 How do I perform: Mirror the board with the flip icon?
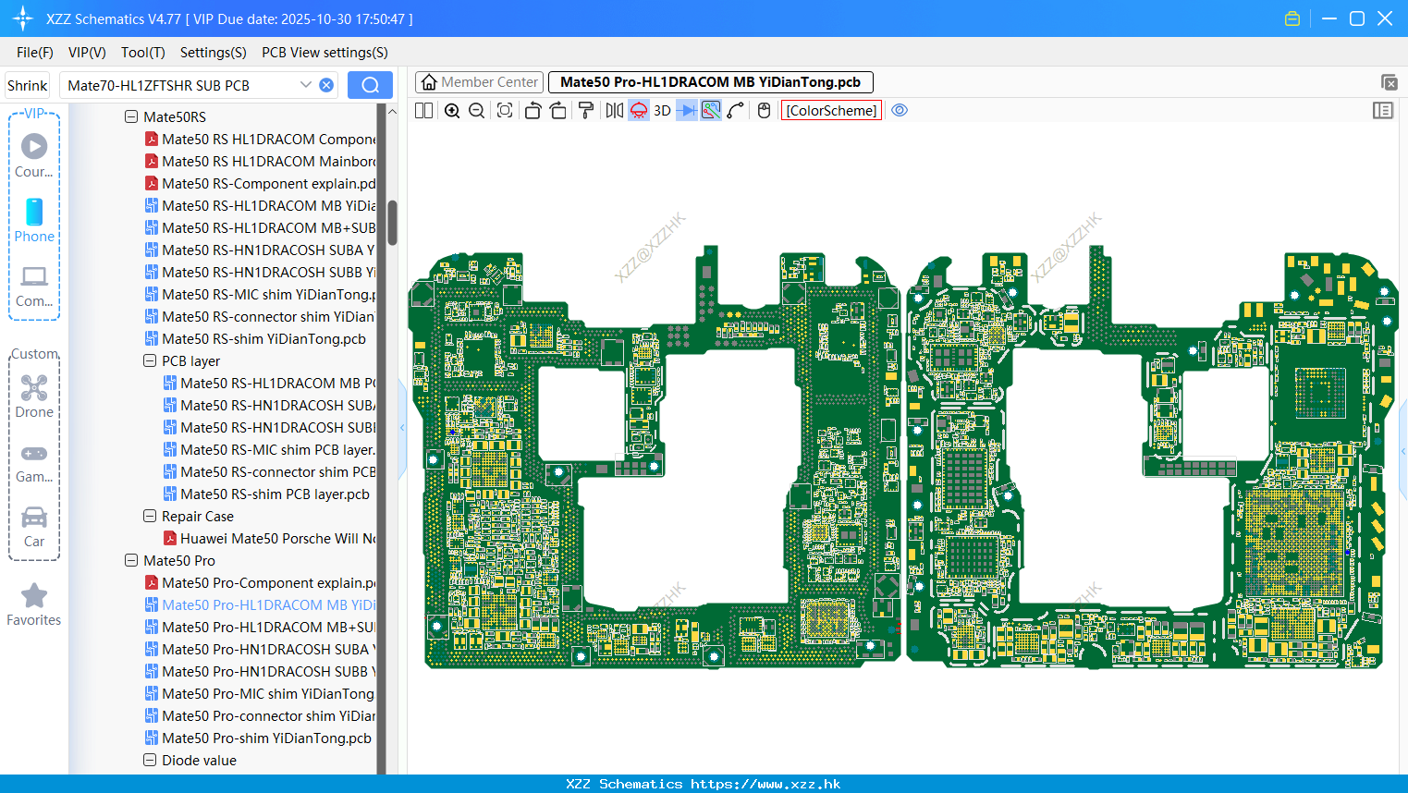point(615,111)
